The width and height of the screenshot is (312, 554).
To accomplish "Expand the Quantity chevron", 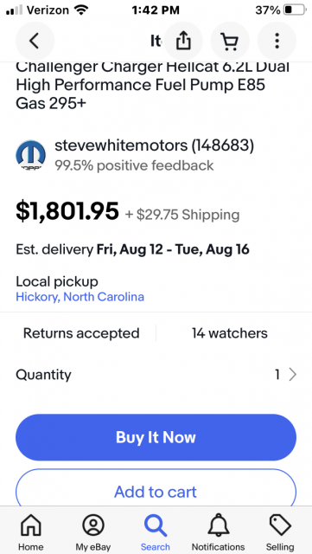I will tap(293, 375).
